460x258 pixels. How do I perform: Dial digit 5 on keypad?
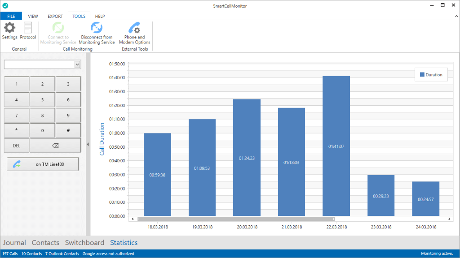(42, 99)
